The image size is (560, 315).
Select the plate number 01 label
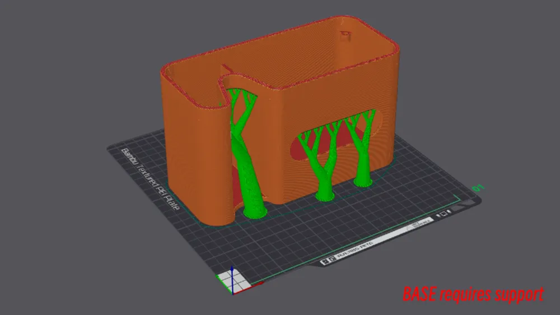478,188
